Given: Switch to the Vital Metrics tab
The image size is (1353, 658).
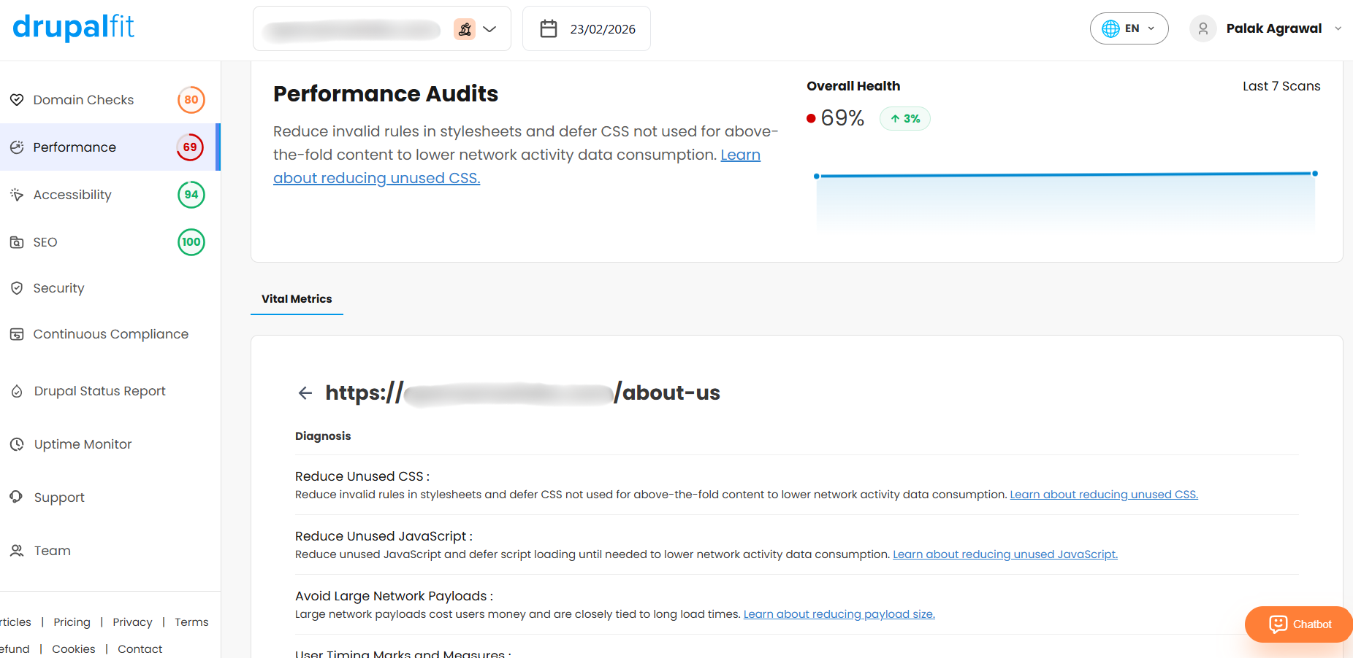Looking at the screenshot, I should point(297,299).
